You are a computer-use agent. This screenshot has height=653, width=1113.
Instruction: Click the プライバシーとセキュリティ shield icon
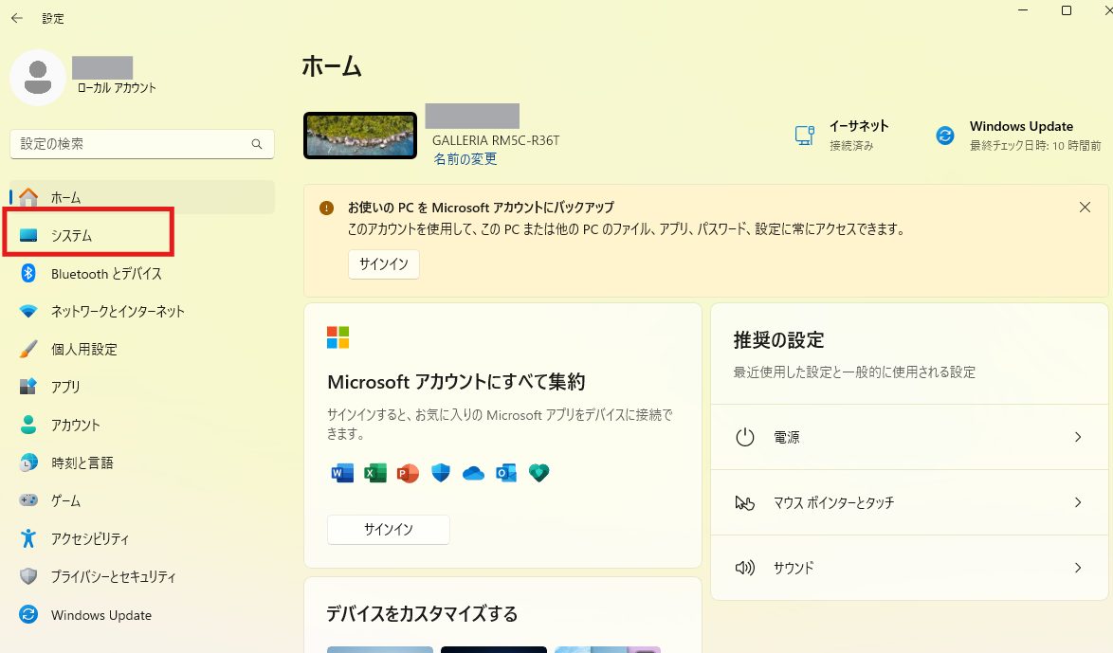click(28, 576)
